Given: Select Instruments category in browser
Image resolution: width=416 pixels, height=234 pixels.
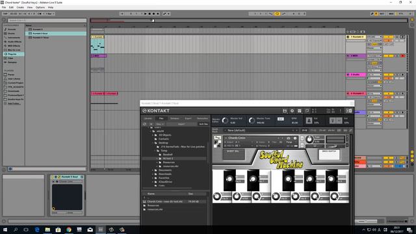Looking at the screenshot, I should click(x=13, y=38).
